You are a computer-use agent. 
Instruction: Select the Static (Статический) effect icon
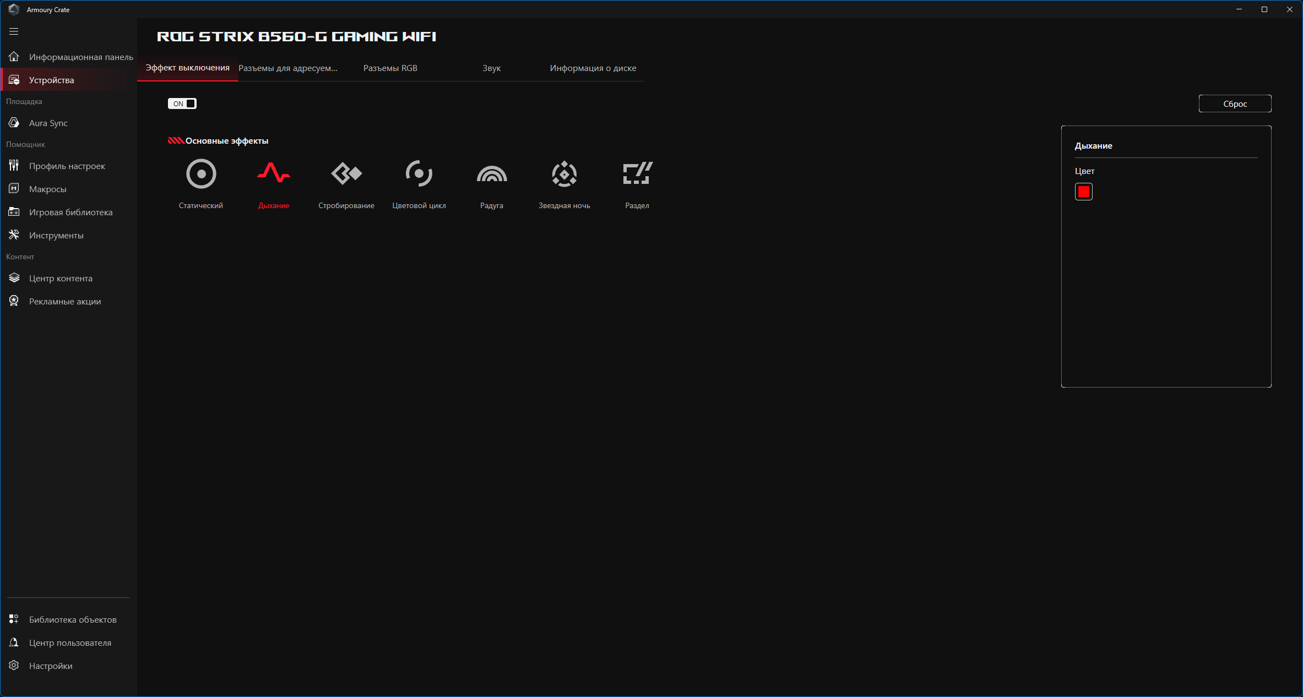201,174
